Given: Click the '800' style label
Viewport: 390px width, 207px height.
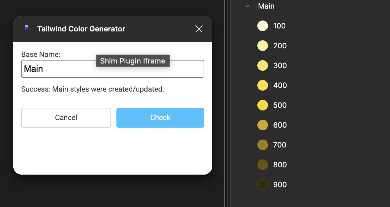Looking at the screenshot, I should coord(280,165).
